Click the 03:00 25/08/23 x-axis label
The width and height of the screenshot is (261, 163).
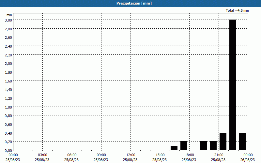[x=42, y=157]
